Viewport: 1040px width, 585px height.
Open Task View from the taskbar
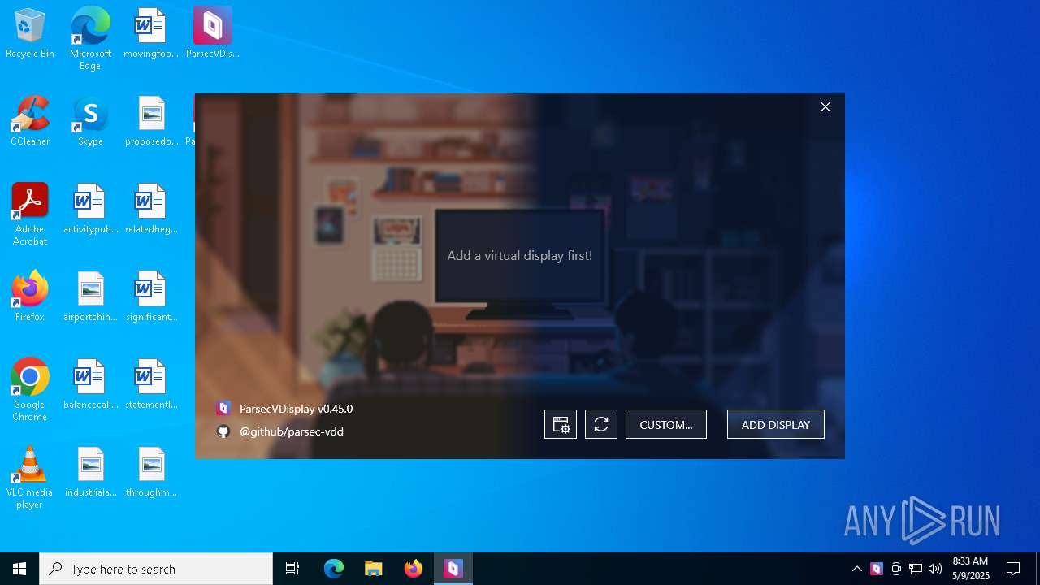pyautogui.click(x=292, y=569)
